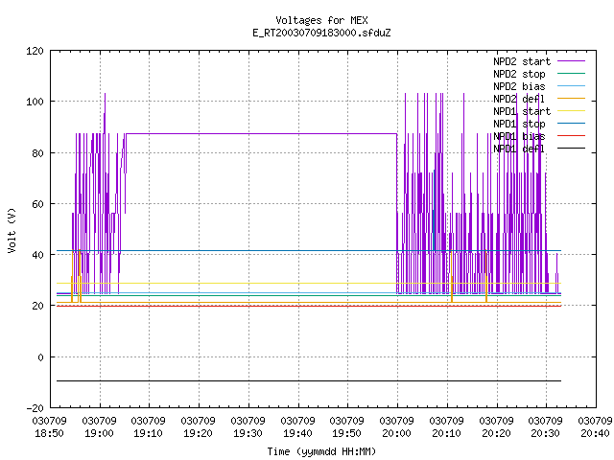The height and width of the screenshot is (460, 614).
Task: Click the y-axis tick value 40
Action: coord(37,255)
